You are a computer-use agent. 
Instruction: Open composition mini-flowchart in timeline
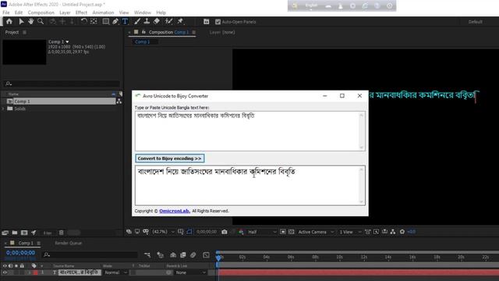click(x=147, y=255)
